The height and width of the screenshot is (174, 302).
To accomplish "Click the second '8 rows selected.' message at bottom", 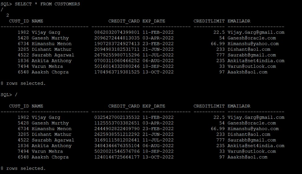I will tap(23, 168).
